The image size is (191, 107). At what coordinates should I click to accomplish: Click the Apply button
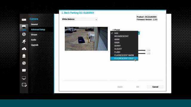[120, 87]
